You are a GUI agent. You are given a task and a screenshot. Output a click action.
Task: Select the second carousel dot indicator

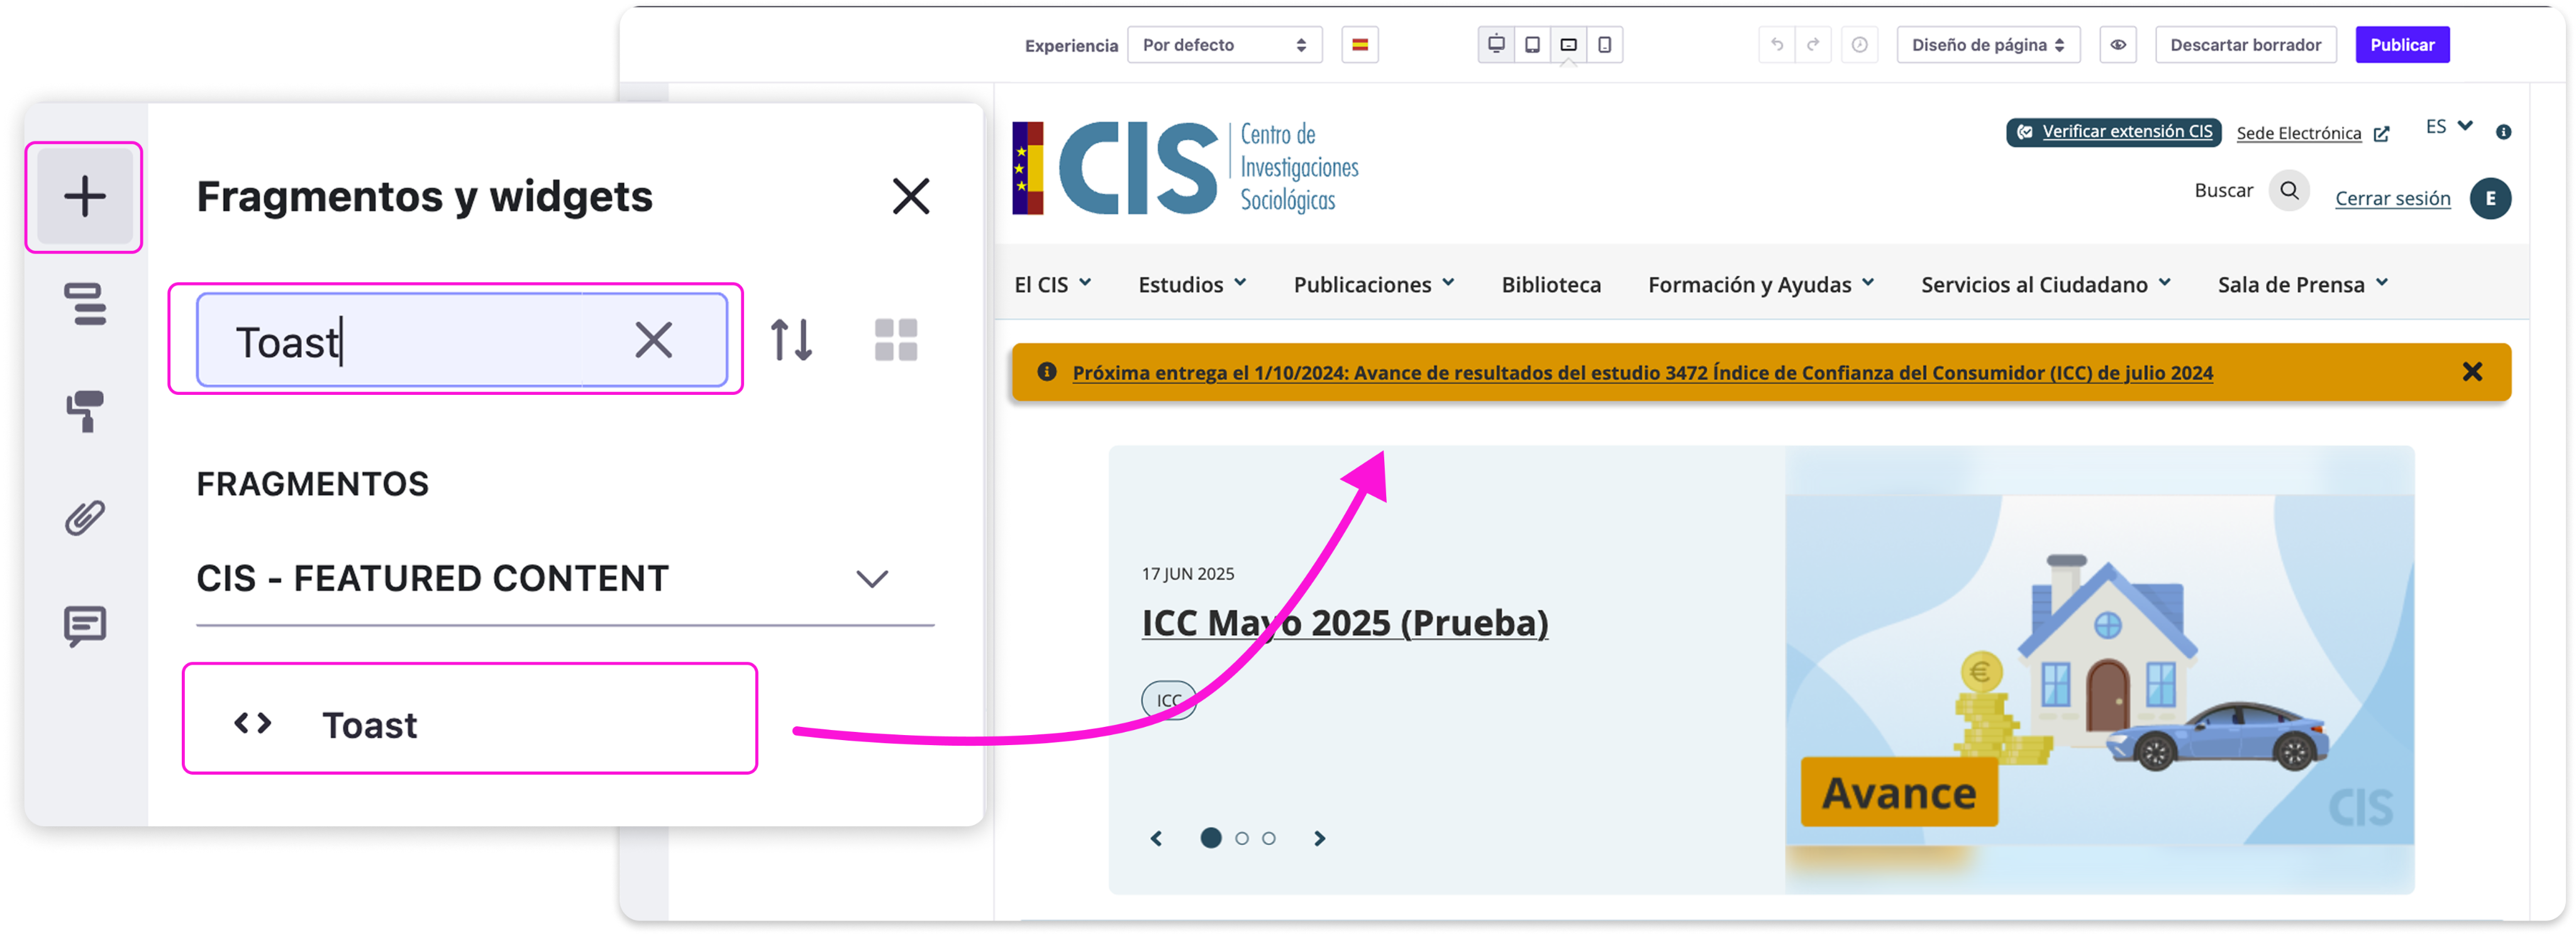(x=1241, y=838)
